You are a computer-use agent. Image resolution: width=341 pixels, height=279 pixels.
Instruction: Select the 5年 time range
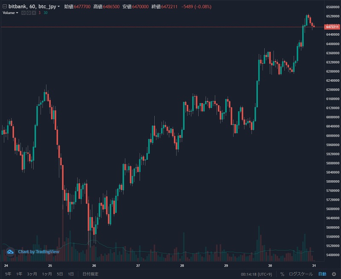[8, 274]
